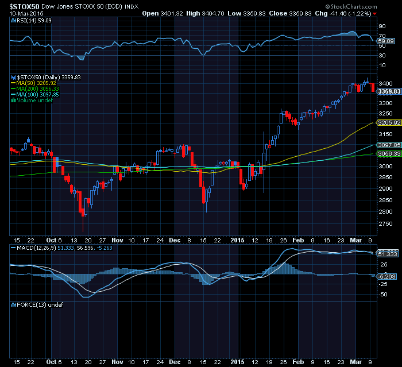Screen dimensions: 402x367
Task: Click the Chg value -41.46 (-1.22%)
Action: [350, 14]
